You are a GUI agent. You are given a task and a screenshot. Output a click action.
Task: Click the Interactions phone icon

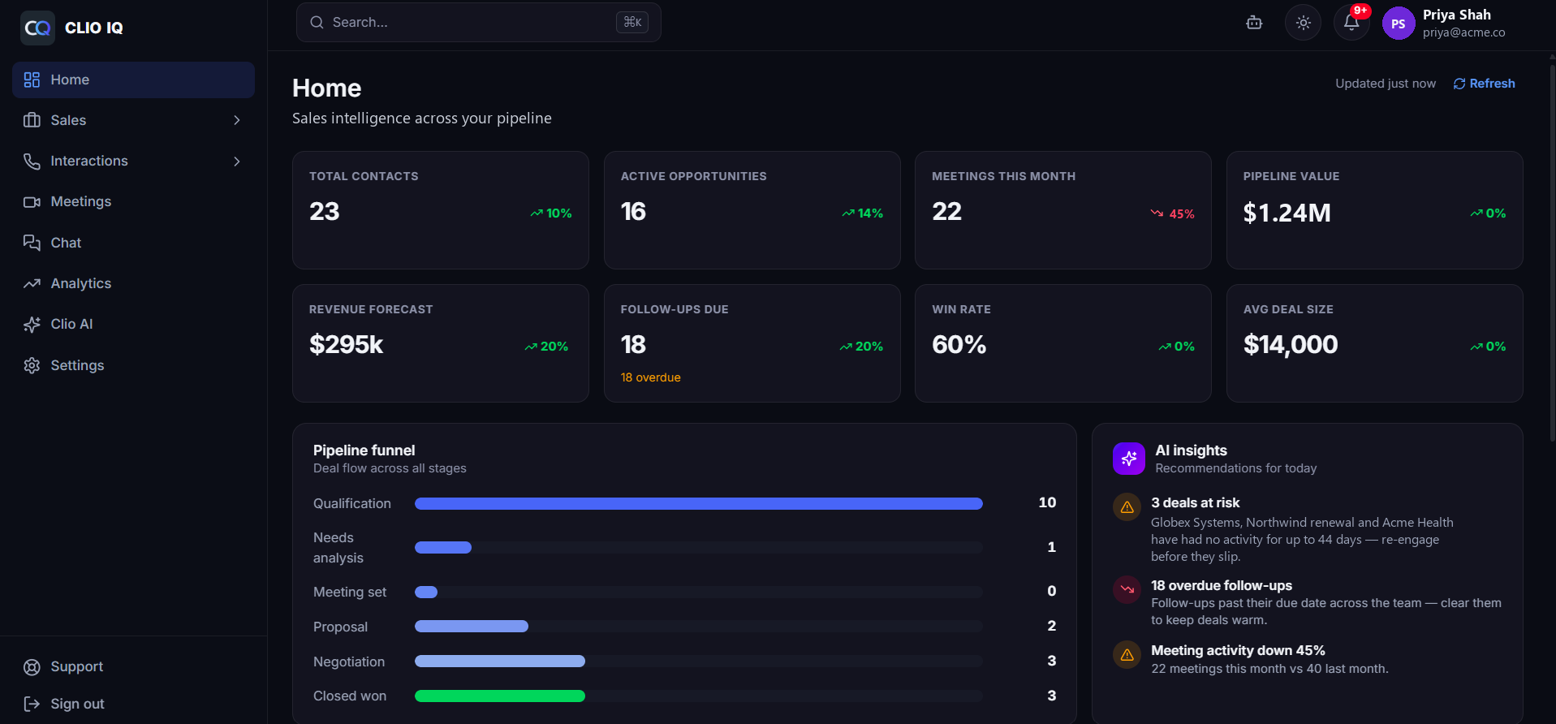(x=32, y=161)
